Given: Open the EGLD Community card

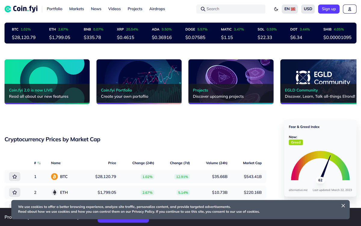Looking at the screenshot, I should tap(319, 82).
